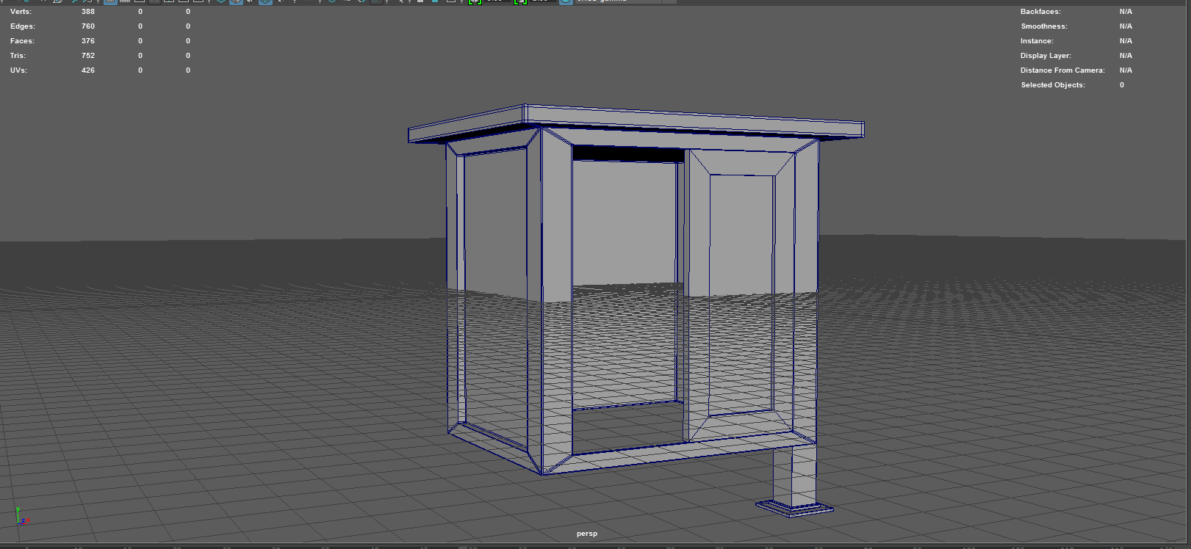Click the Selected Objects label
Viewport: 1191px width, 549px height.
pyautogui.click(x=1053, y=85)
